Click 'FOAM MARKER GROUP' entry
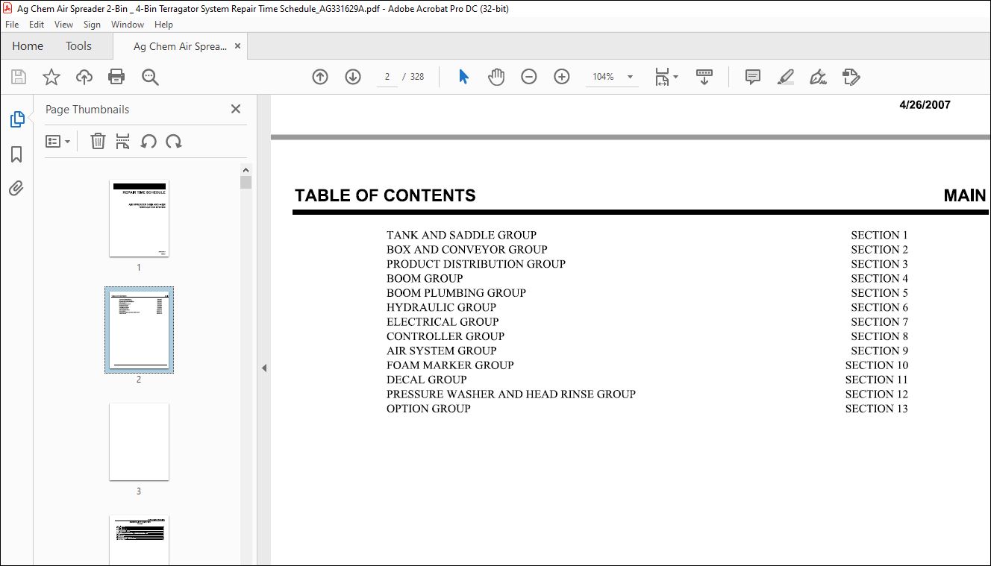The width and height of the screenshot is (991, 566). click(x=450, y=365)
